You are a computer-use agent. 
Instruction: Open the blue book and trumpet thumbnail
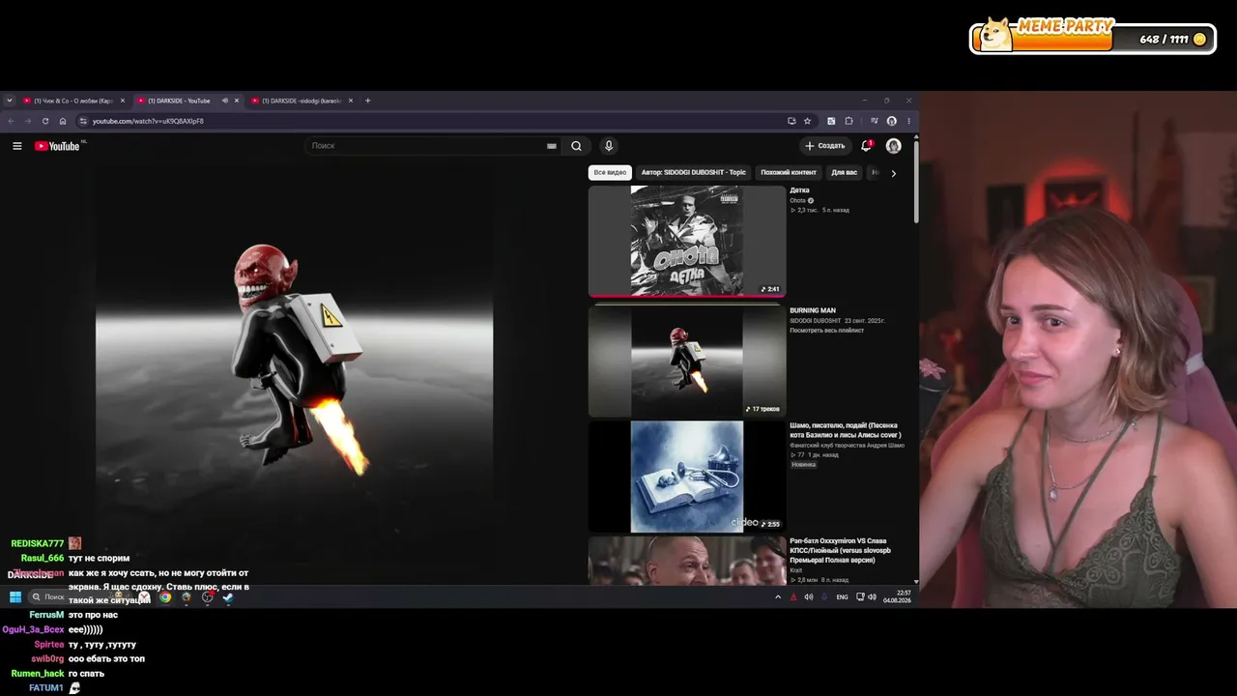[x=687, y=477]
